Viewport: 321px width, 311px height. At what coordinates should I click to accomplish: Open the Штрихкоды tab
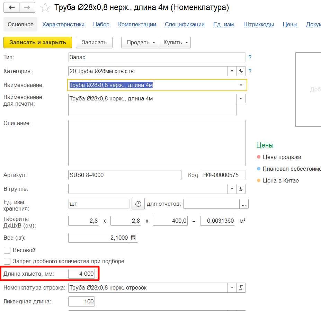pos(259,25)
